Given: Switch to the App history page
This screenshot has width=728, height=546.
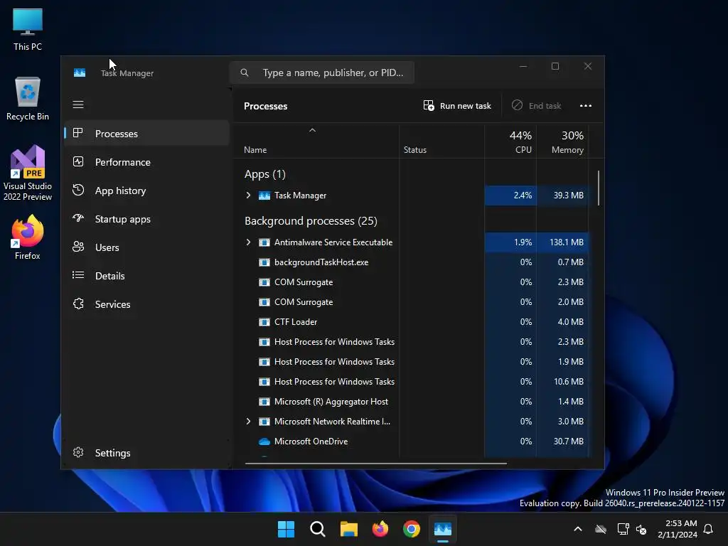Looking at the screenshot, I should tap(146, 191).
